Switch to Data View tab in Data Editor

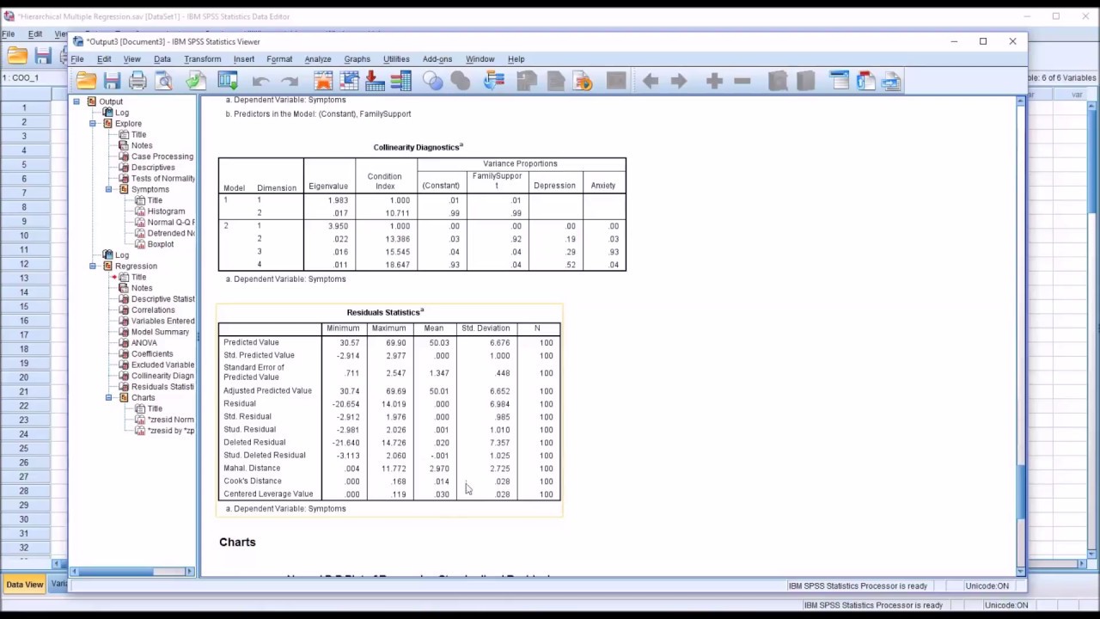point(24,585)
